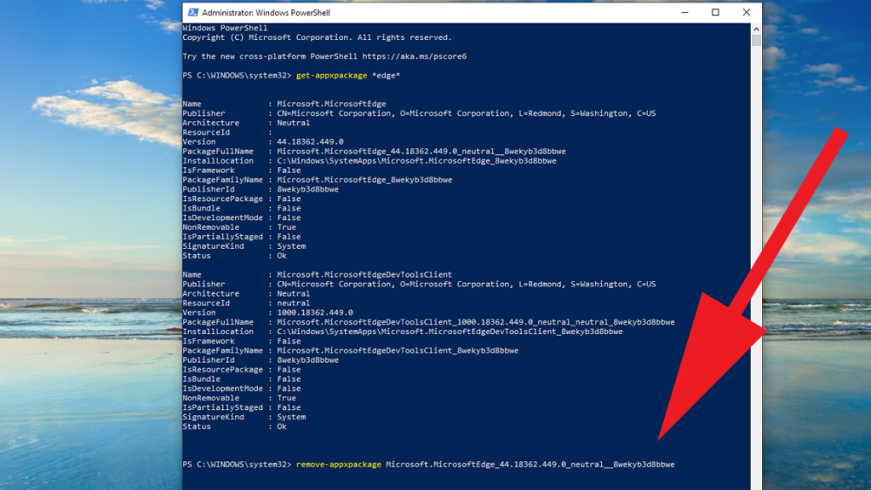The height and width of the screenshot is (490, 871).
Task: Click the vertical scrollbar thumb
Action: [x=756, y=40]
